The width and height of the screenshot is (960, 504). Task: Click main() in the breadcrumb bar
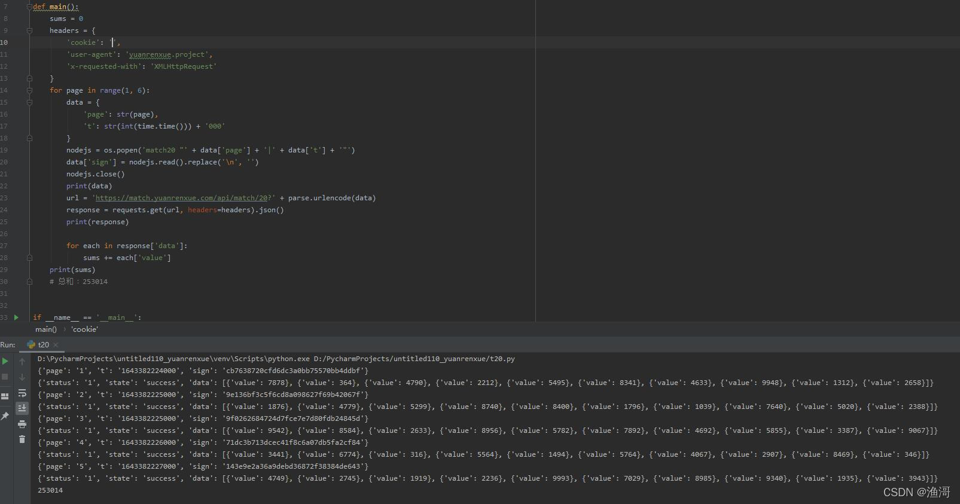coord(46,329)
